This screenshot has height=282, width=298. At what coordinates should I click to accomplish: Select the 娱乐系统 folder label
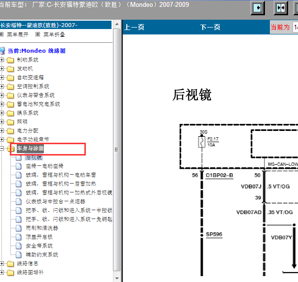click(28, 113)
